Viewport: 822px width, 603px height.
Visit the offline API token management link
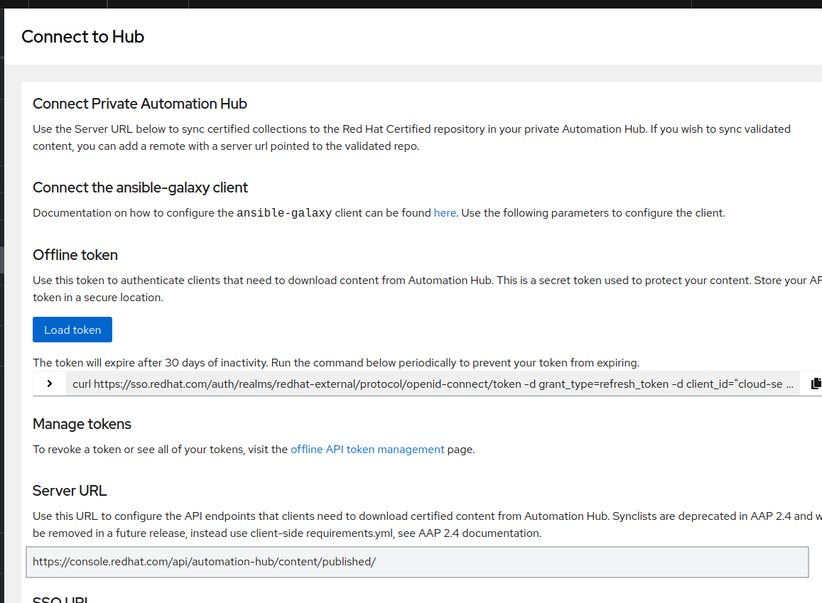point(367,449)
